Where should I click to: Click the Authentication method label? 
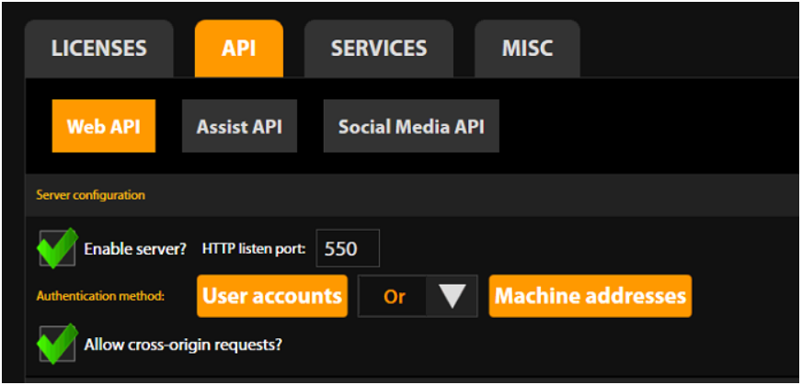[x=100, y=296]
